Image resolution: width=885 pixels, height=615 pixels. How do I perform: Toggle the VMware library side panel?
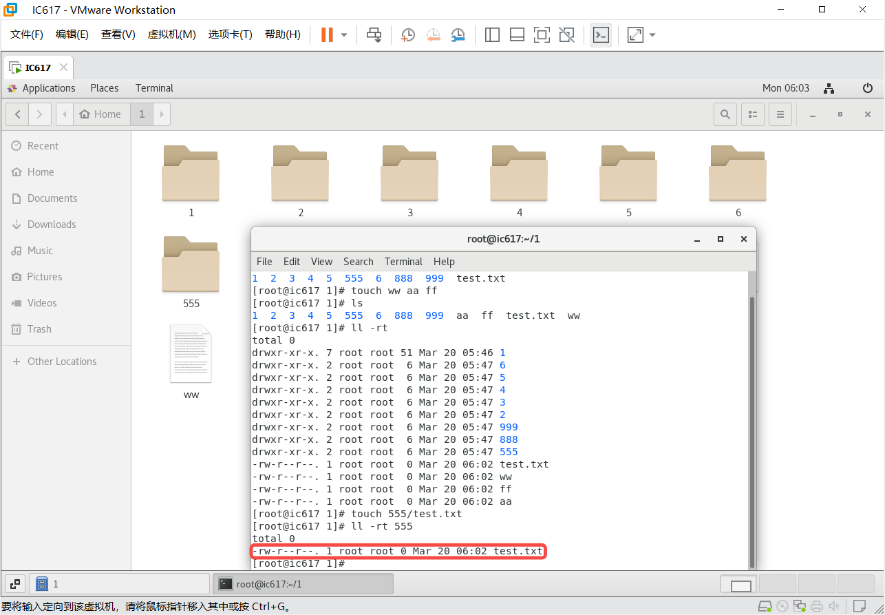492,34
